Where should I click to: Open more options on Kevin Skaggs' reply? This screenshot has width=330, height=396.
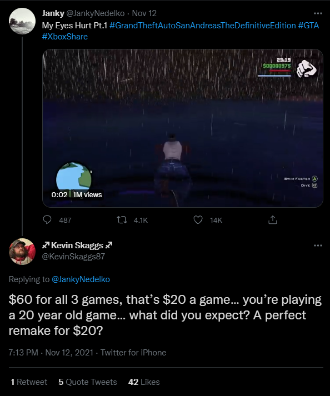point(318,245)
